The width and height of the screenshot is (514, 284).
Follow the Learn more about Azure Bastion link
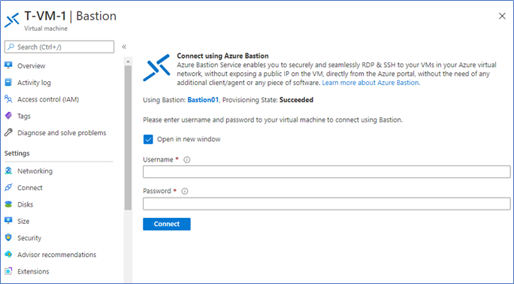(370, 83)
